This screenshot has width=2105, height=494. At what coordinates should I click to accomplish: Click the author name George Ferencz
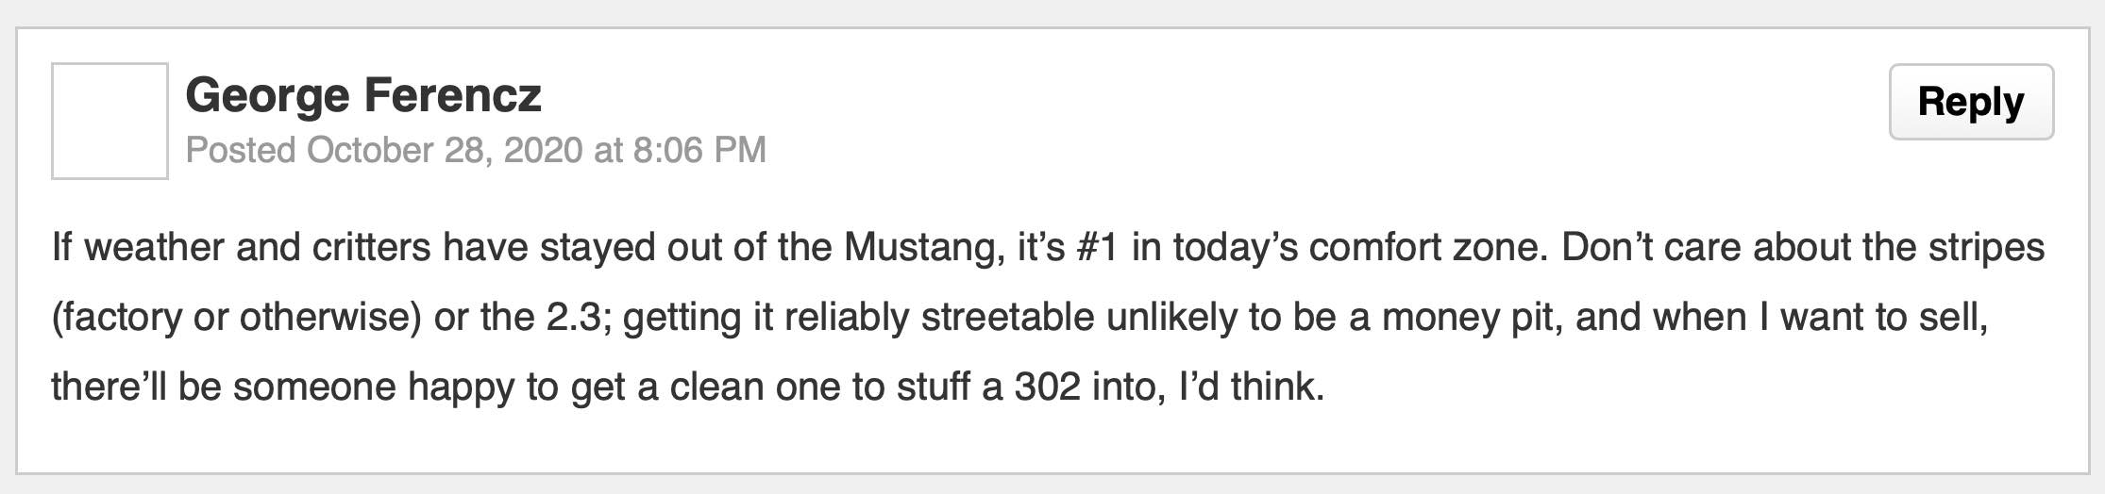pos(363,95)
